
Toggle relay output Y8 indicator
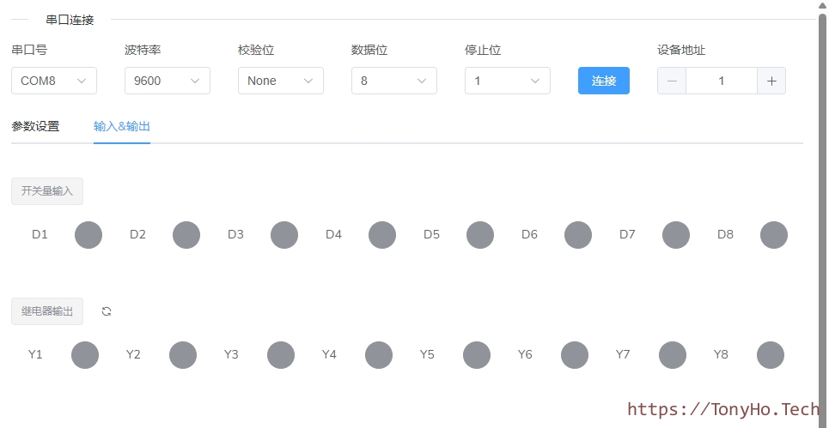[771, 355]
